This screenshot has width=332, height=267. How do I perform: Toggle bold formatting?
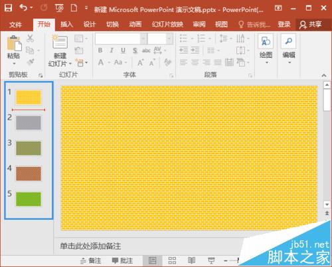(x=100, y=50)
